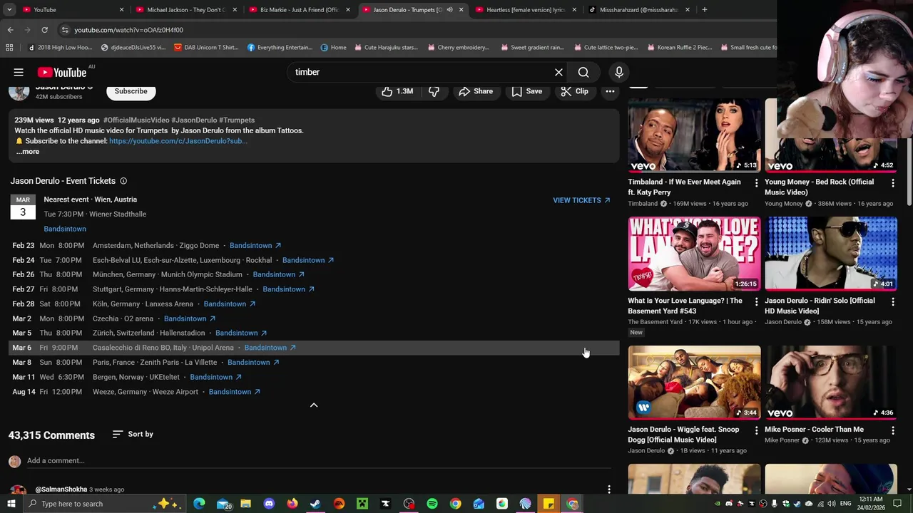
Task: Start voice search with the microphone
Action: coord(619,72)
